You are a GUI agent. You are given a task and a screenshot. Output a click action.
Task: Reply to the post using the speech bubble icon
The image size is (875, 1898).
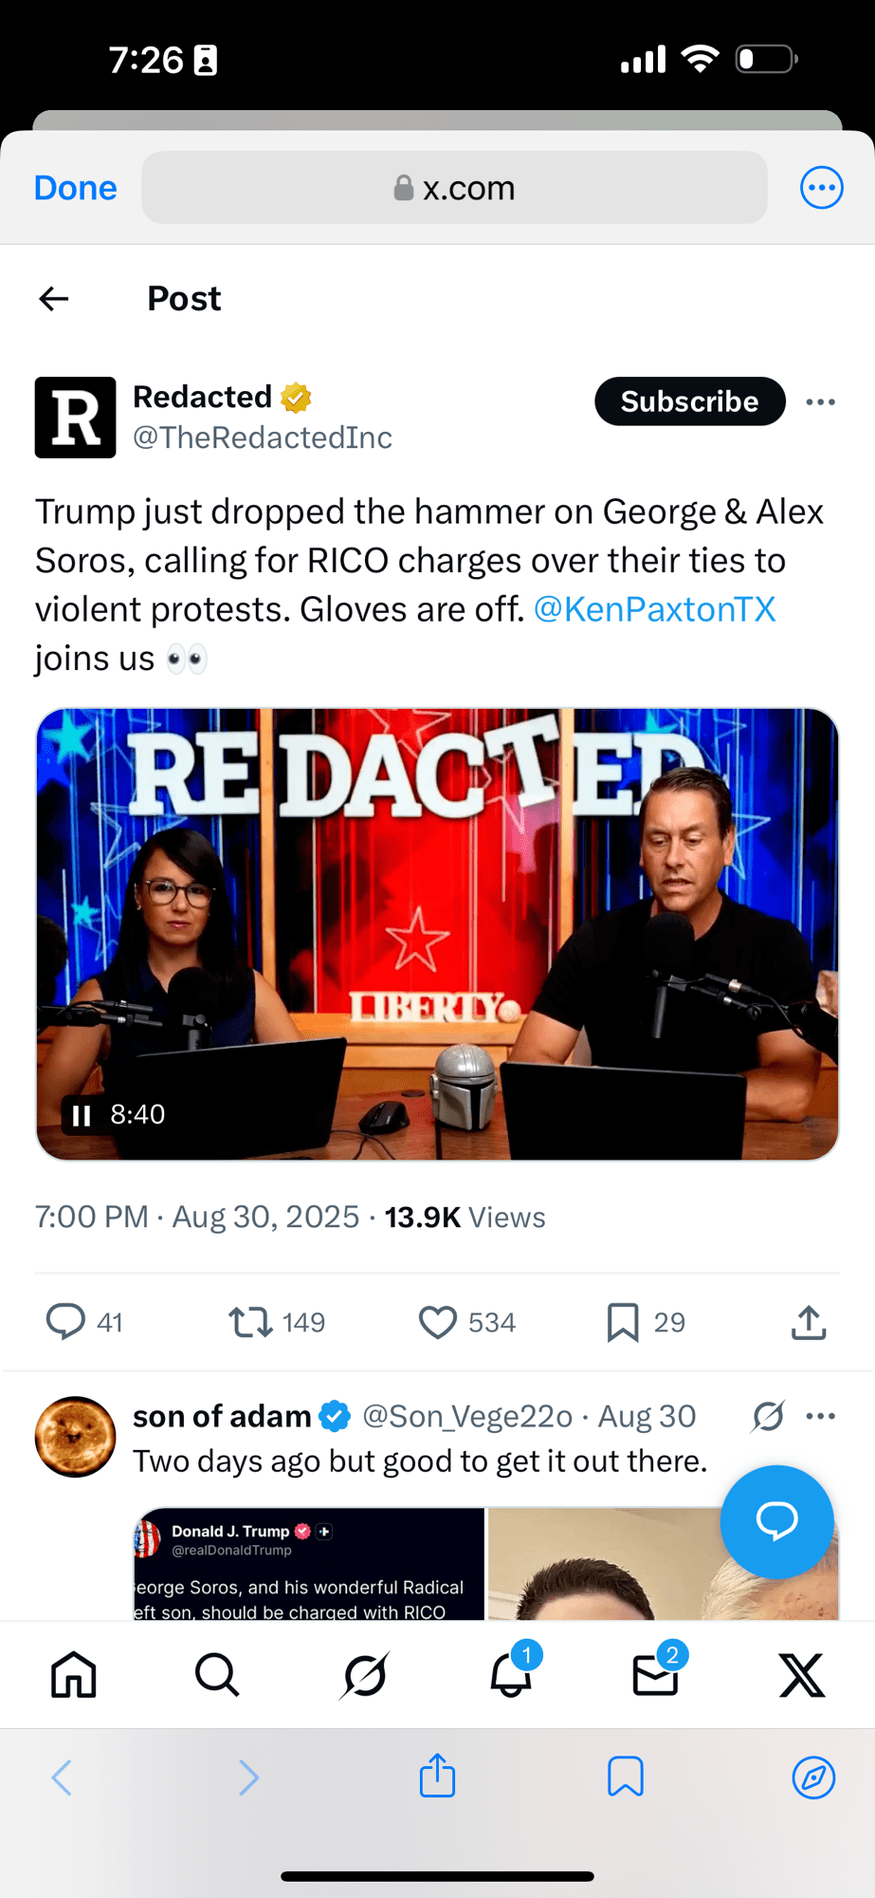67,1321
